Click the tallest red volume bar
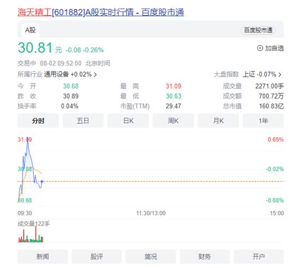 pos(35,234)
